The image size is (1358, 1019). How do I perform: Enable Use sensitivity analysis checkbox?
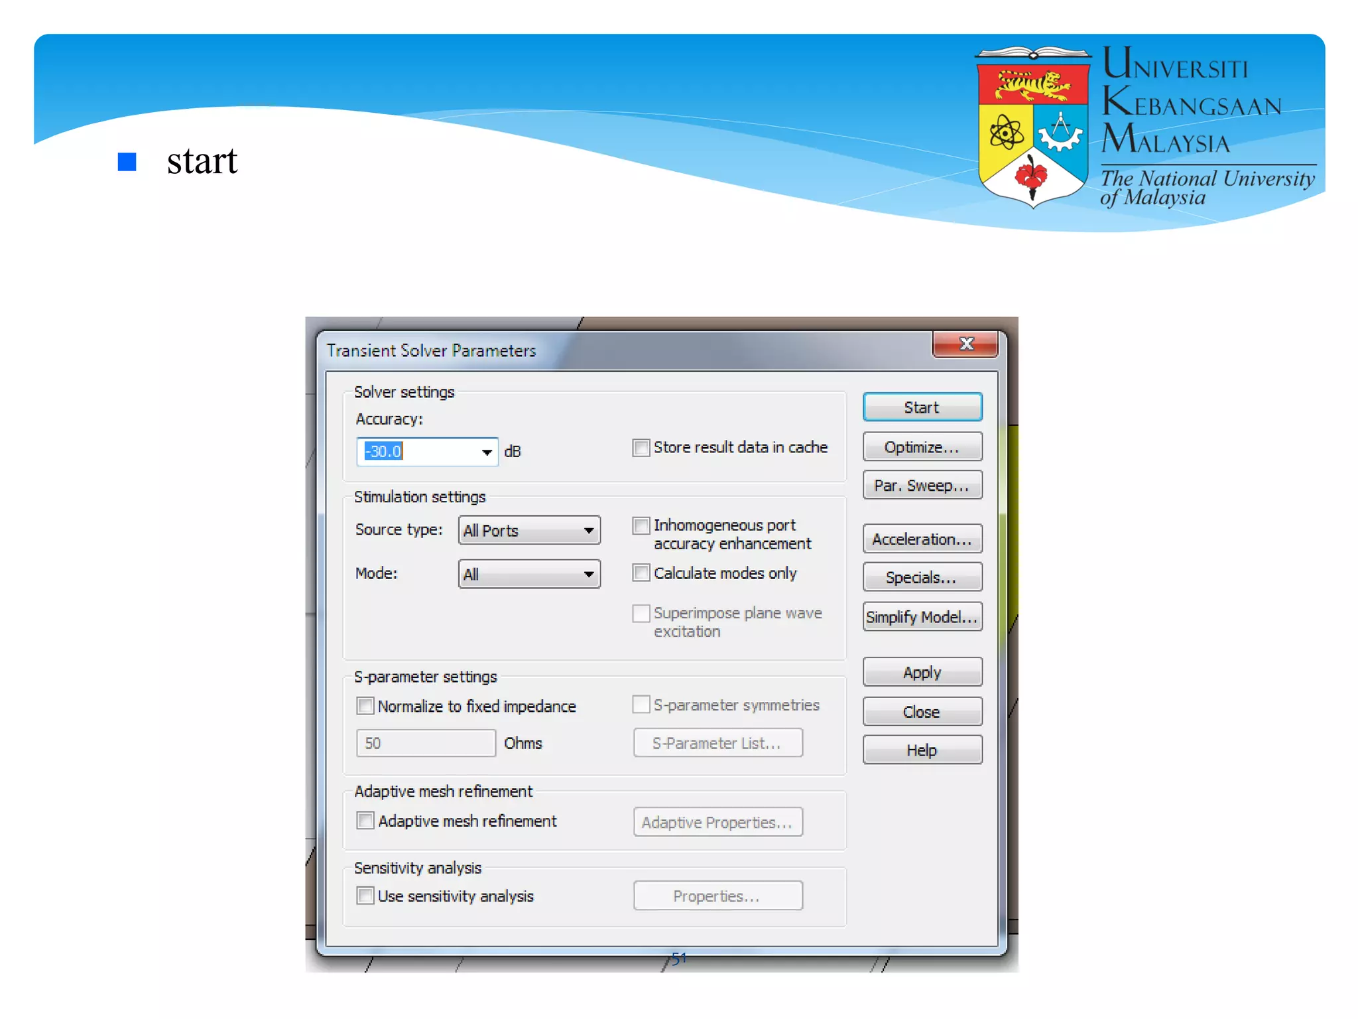pos(365,896)
